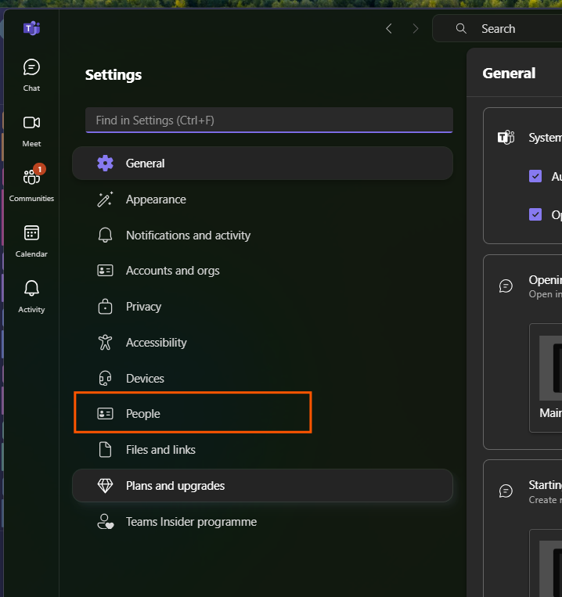562x597 pixels.
Task: Click the diamond icon for Plans
Action: pos(105,486)
